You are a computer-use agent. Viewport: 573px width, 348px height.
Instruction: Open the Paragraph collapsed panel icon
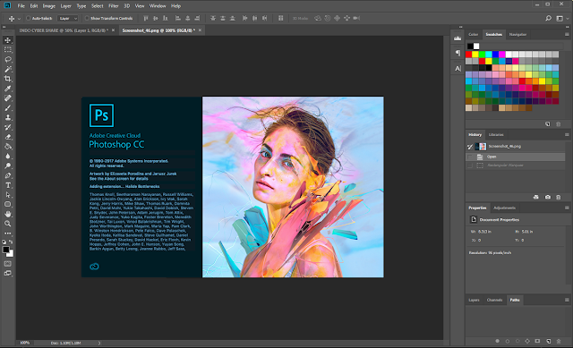(458, 53)
